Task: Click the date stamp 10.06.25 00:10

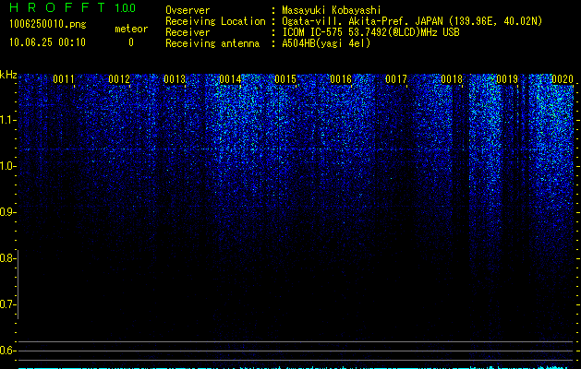Action: pos(47,42)
